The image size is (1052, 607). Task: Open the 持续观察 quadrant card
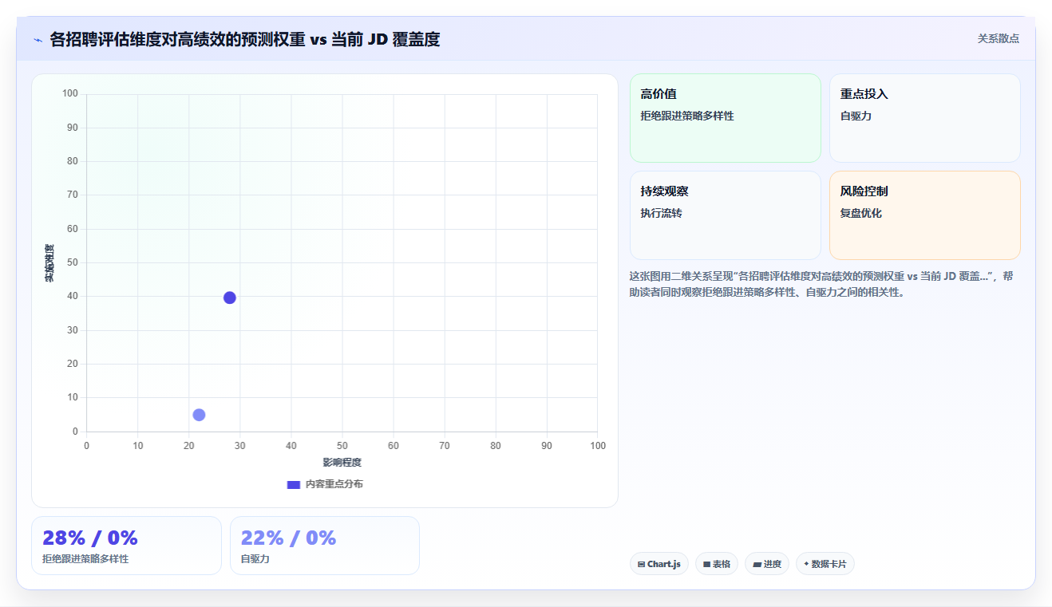tap(726, 215)
